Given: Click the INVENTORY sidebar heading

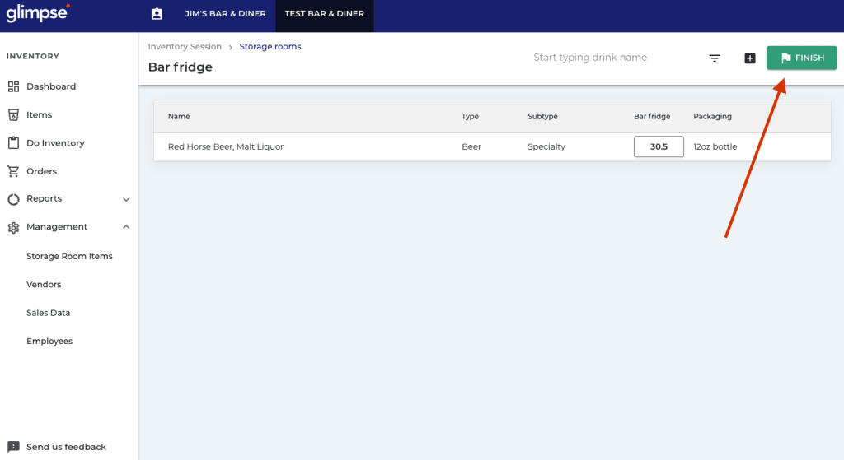Looking at the screenshot, I should pos(33,57).
